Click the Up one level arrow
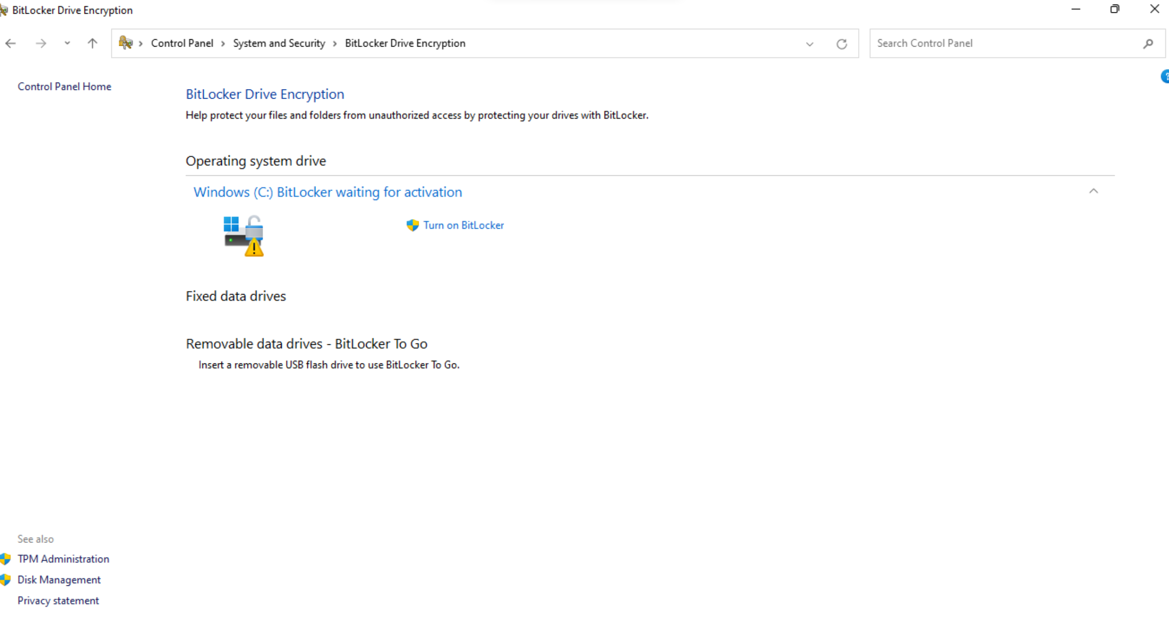This screenshot has width=1169, height=621. click(92, 43)
